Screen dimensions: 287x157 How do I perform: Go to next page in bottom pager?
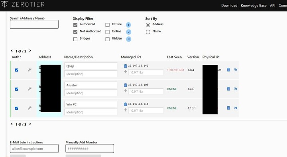(30, 124)
